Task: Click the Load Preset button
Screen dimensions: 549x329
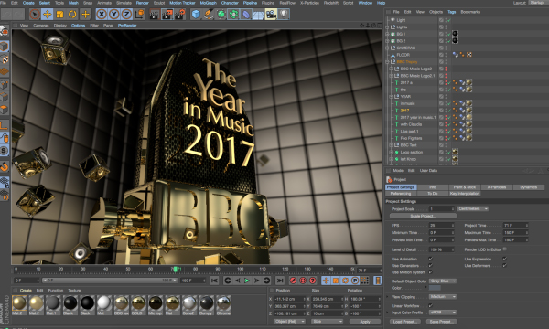Action: coord(404,322)
